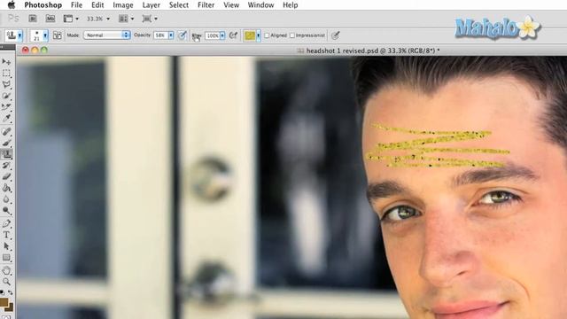Enable airbrush mode

click(x=233, y=35)
